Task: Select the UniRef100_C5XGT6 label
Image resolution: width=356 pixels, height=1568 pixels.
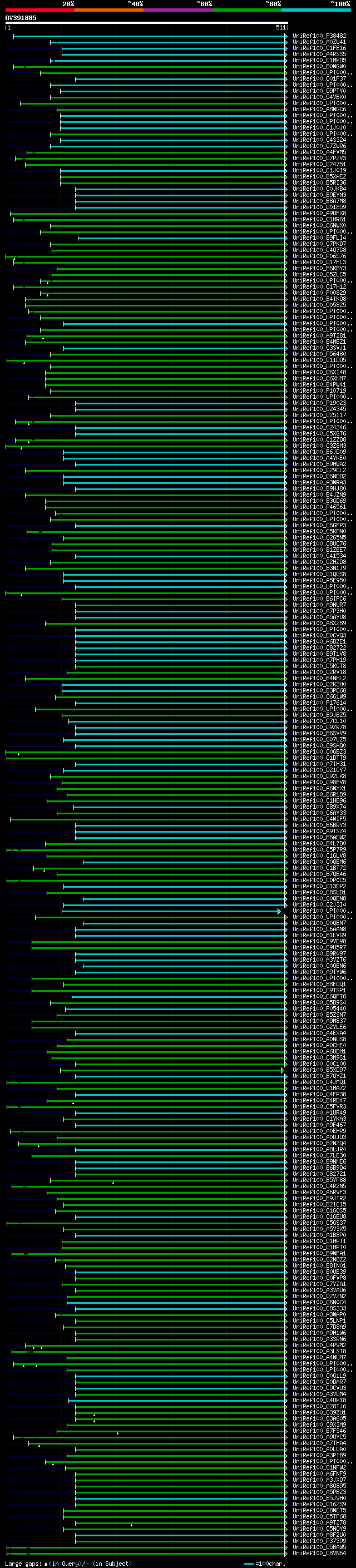Action: coord(319,433)
